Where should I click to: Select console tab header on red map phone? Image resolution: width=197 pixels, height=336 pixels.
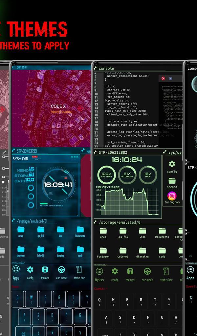coord(22,67)
